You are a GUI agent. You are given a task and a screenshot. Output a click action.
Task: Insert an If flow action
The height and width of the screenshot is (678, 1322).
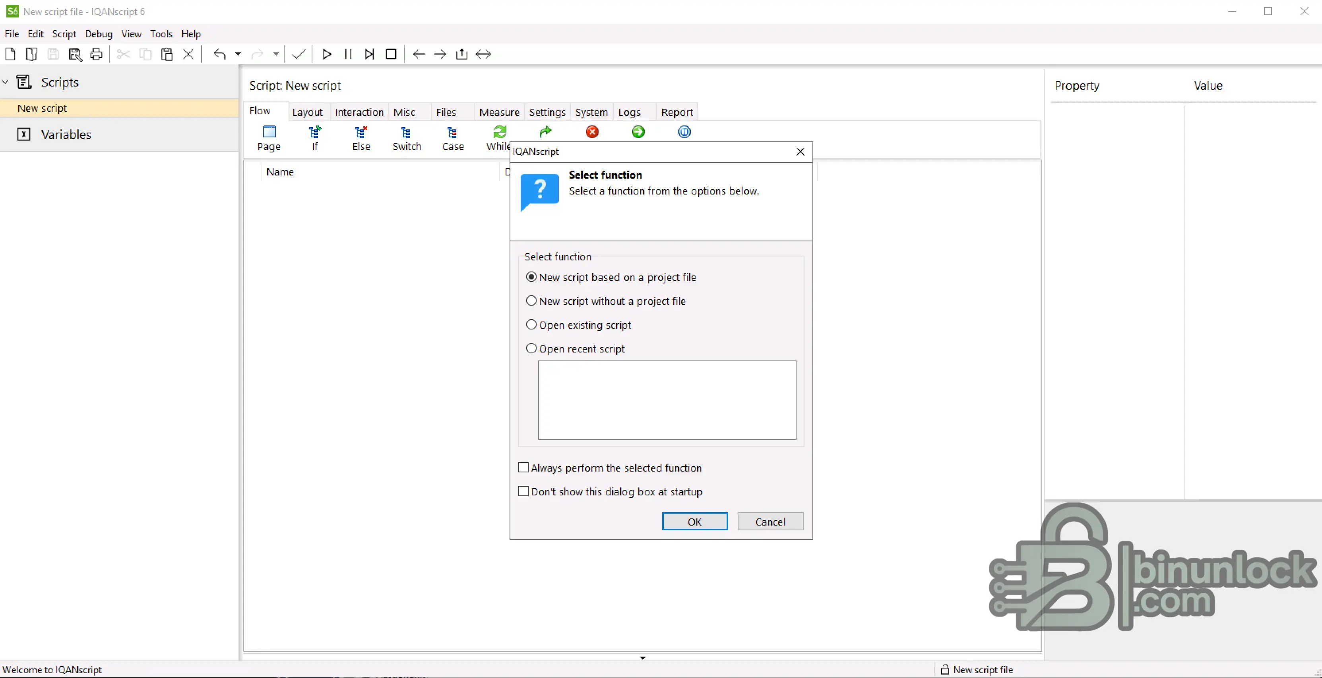pos(315,139)
